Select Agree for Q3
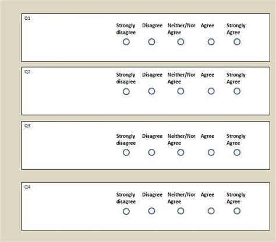The height and width of the screenshot is (242, 276). click(211, 152)
